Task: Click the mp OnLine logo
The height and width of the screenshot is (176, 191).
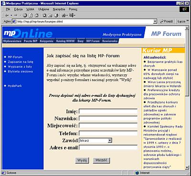Action: pos(28,33)
